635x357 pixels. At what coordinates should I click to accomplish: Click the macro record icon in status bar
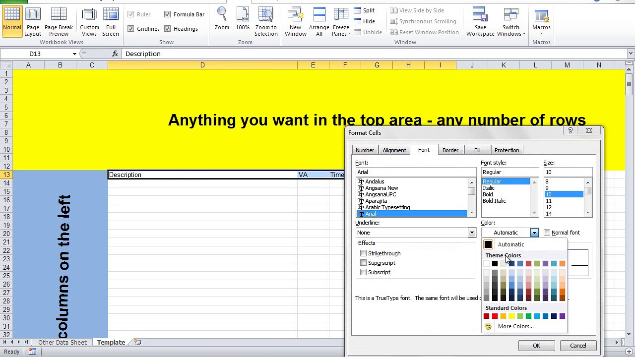32,352
